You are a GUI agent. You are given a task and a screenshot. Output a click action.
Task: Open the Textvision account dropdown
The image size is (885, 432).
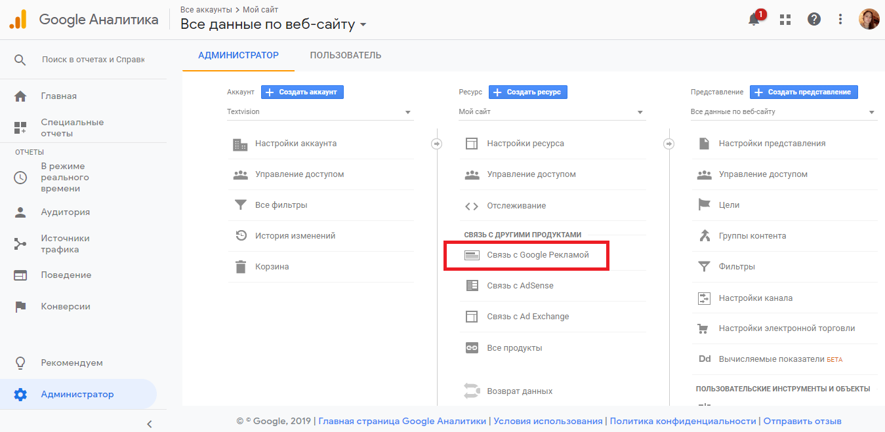click(x=320, y=112)
